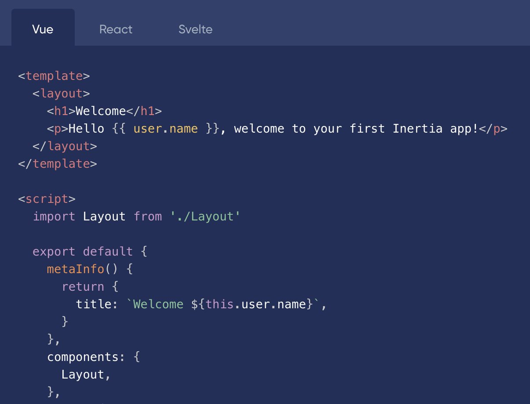This screenshot has height=404, width=530.
Task: Click the export default line
Action: [89, 252]
